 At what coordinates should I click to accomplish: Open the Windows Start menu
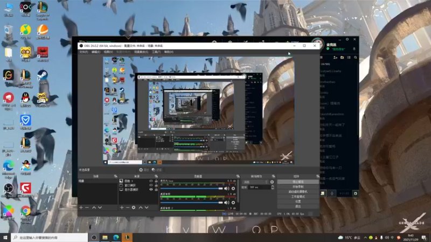point(5,238)
